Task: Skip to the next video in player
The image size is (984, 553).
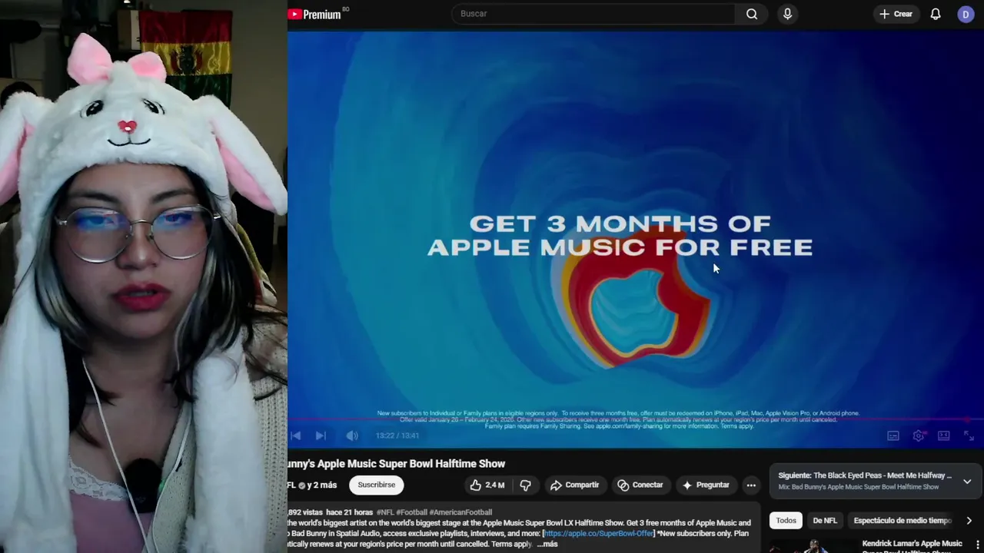Action: tap(321, 435)
